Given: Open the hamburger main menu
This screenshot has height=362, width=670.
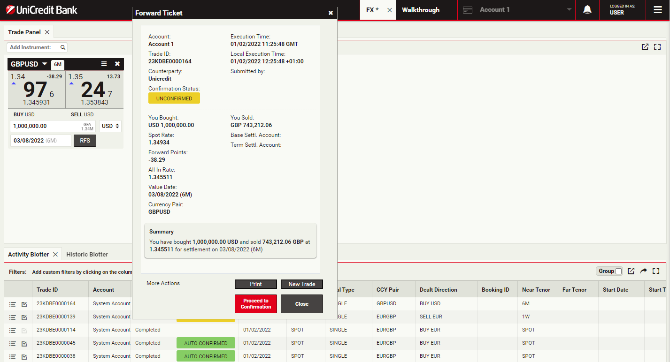Looking at the screenshot, I should 657,10.
